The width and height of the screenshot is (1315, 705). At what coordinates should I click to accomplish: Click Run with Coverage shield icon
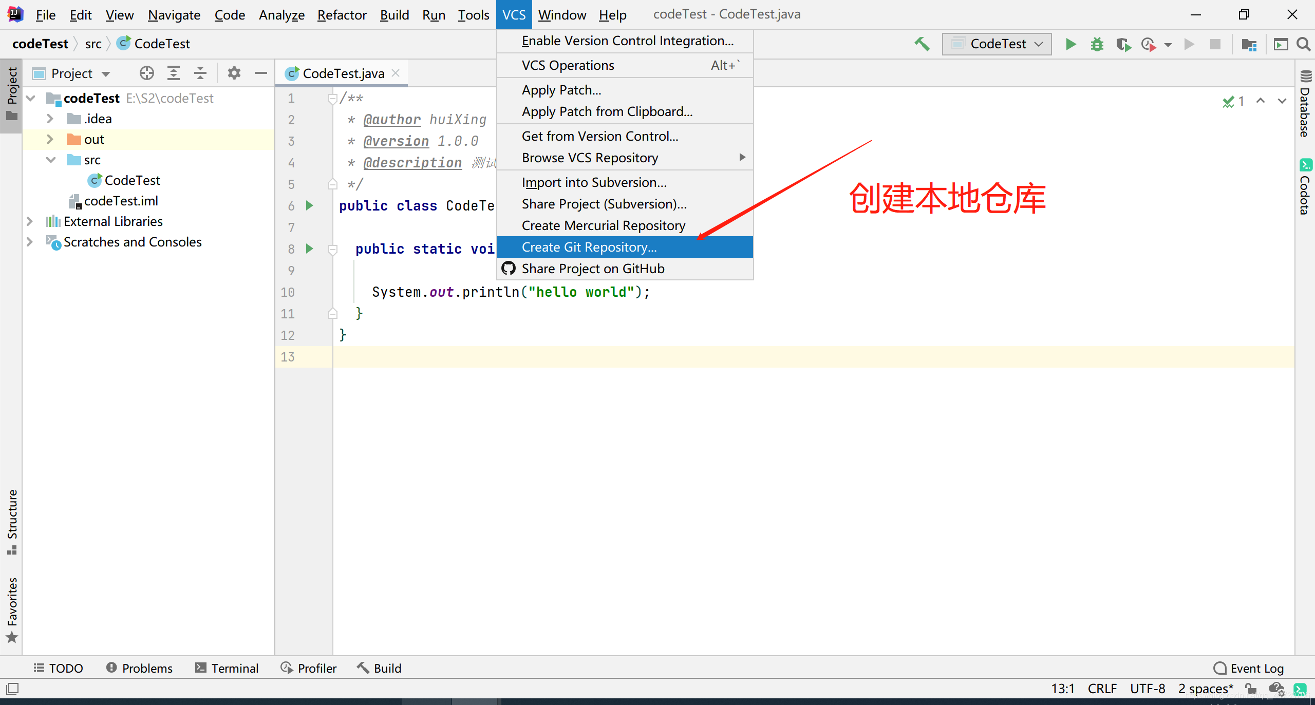[x=1123, y=45]
